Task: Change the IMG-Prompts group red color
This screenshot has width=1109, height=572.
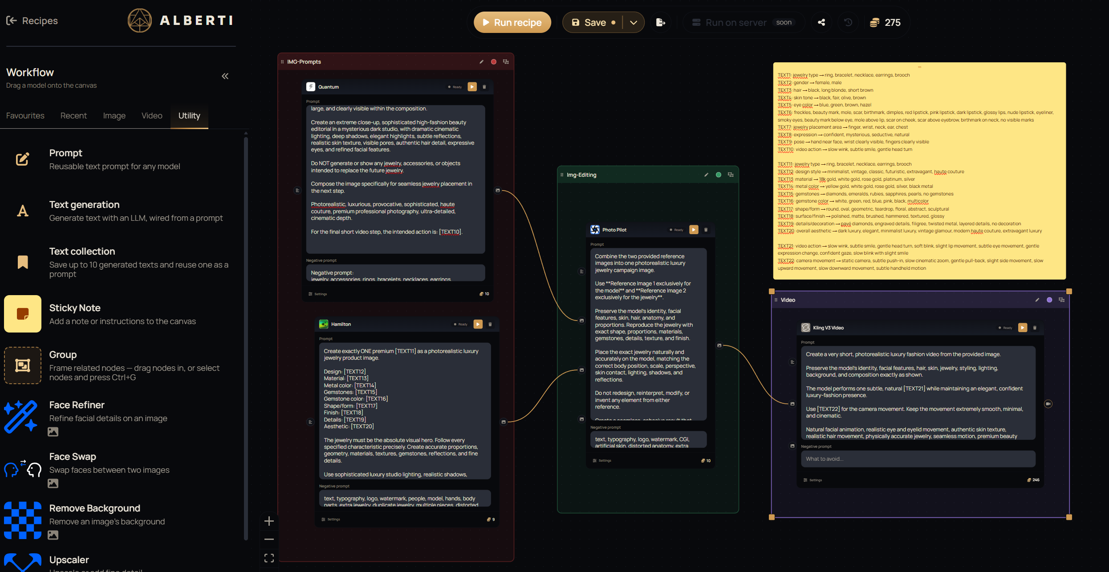Action: (494, 62)
